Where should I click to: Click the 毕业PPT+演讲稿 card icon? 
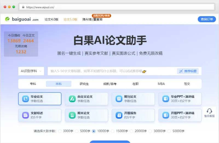(166, 99)
